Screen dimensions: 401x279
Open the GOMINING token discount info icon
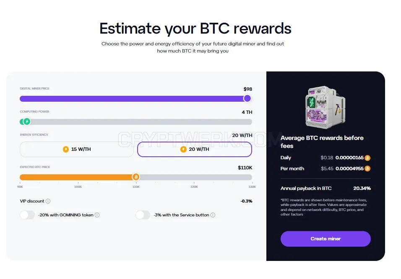[97, 215]
